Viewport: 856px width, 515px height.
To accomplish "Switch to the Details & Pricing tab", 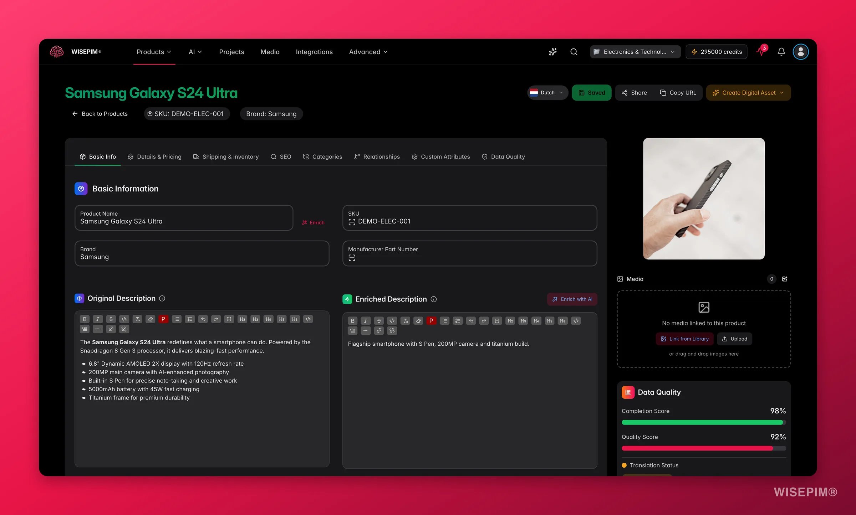I will tap(154, 157).
